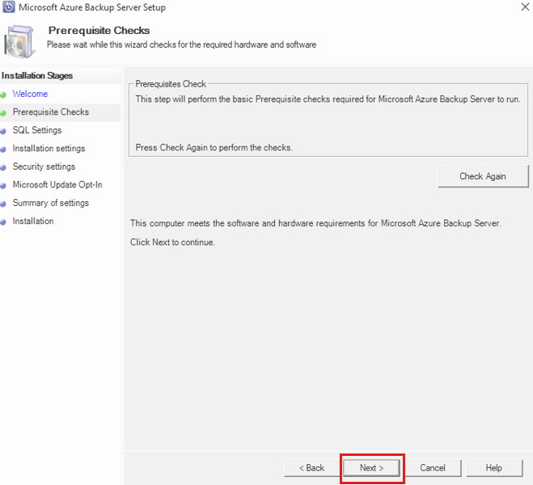Run prerequisite checks with Check Again
This screenshot has height=485, width=533.
click(483, 176)
